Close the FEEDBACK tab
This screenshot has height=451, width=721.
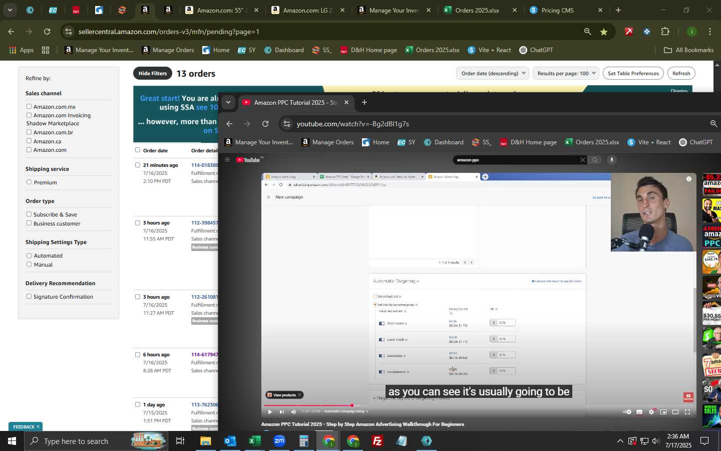tap(38, 426)
